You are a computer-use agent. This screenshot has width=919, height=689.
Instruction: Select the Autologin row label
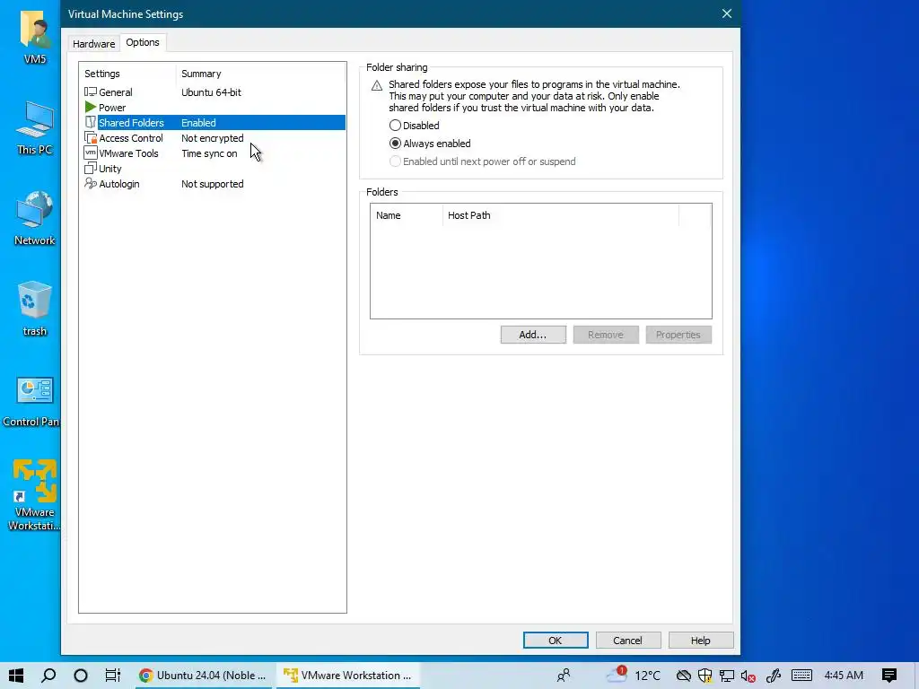[x=119, y=183]
